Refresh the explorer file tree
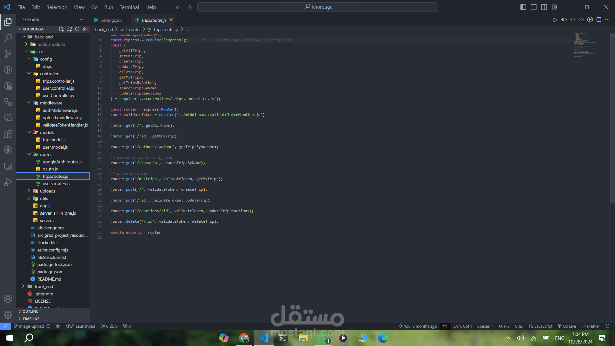Image resolution: width=615 pixels, height=346 pixels. pyautogui.click(x=77, y=29)
